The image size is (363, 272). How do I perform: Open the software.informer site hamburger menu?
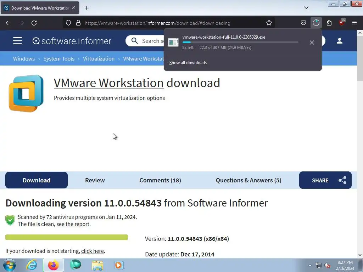click(x=18, y=41)
